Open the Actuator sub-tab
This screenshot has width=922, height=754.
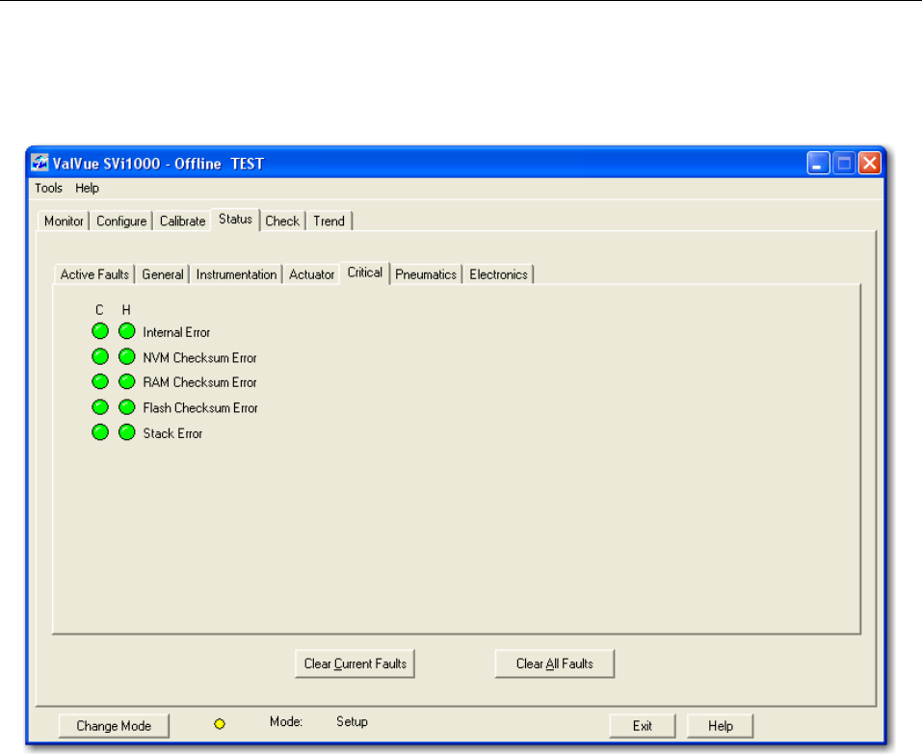click(x=311, y=274)
